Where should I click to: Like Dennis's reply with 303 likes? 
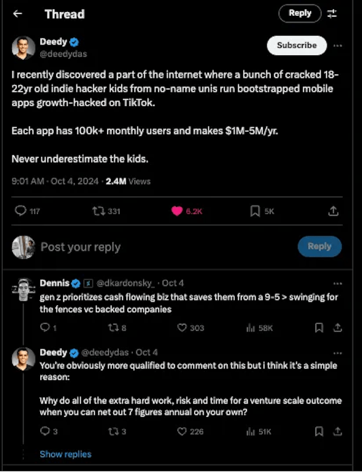(x=182, y=328)
